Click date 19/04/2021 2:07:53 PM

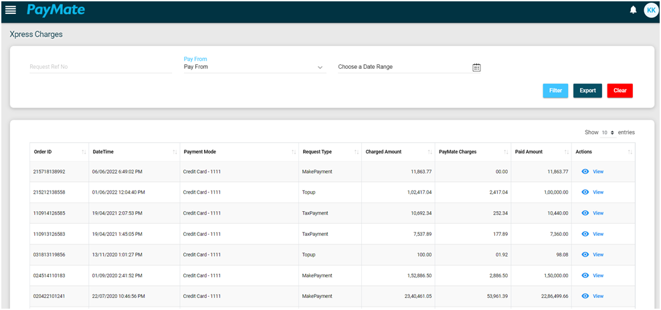coord(117,213)
